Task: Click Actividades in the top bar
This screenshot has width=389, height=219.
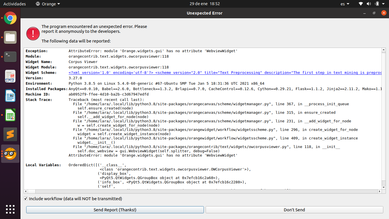Action: point(15,4)
